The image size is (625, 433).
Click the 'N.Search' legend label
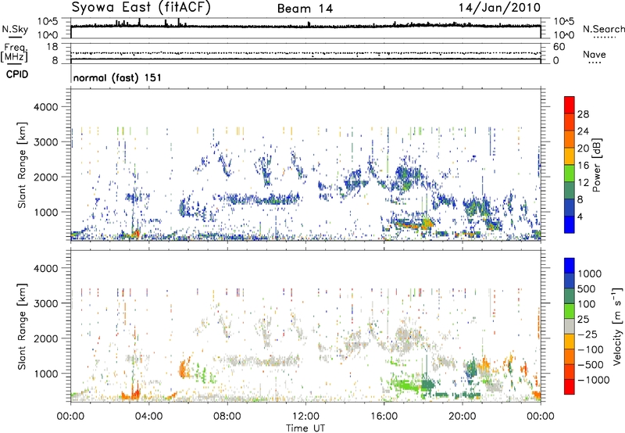603,29
